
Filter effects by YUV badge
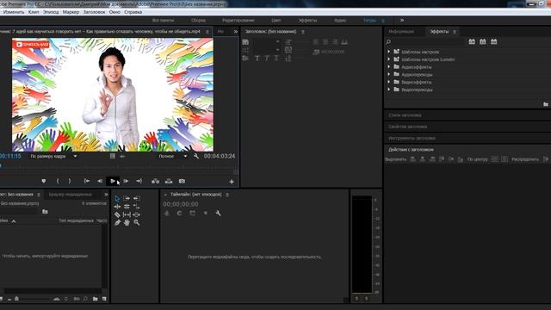pos(493,41)
